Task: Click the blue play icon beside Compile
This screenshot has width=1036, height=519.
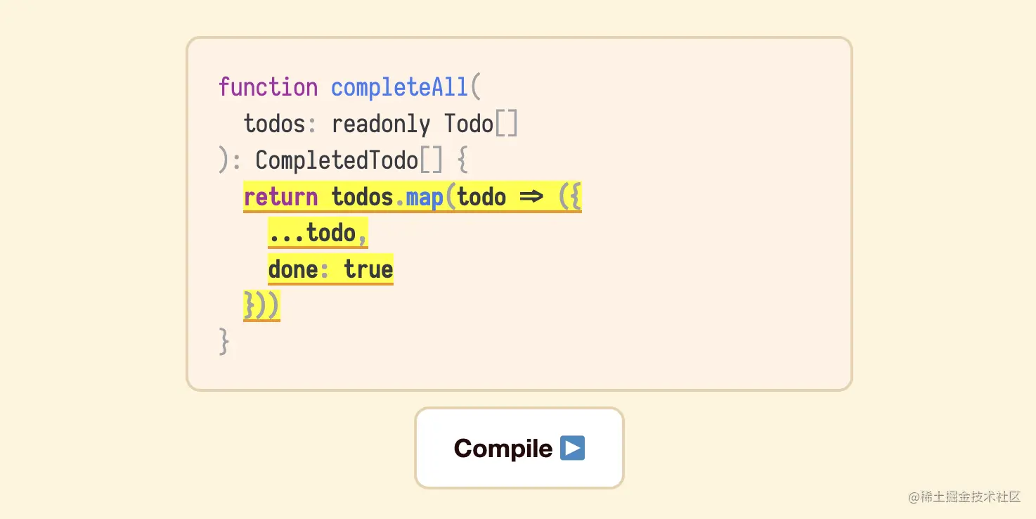Action: pyautogui.click(x=572, y=448)
